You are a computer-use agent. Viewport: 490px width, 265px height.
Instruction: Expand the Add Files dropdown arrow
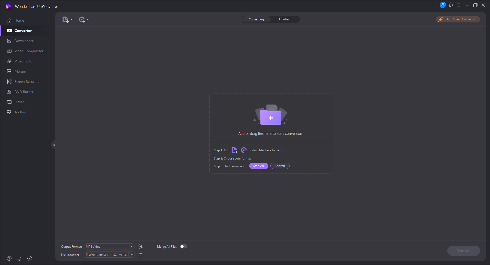pyautogui.click(x=71, y=20)
